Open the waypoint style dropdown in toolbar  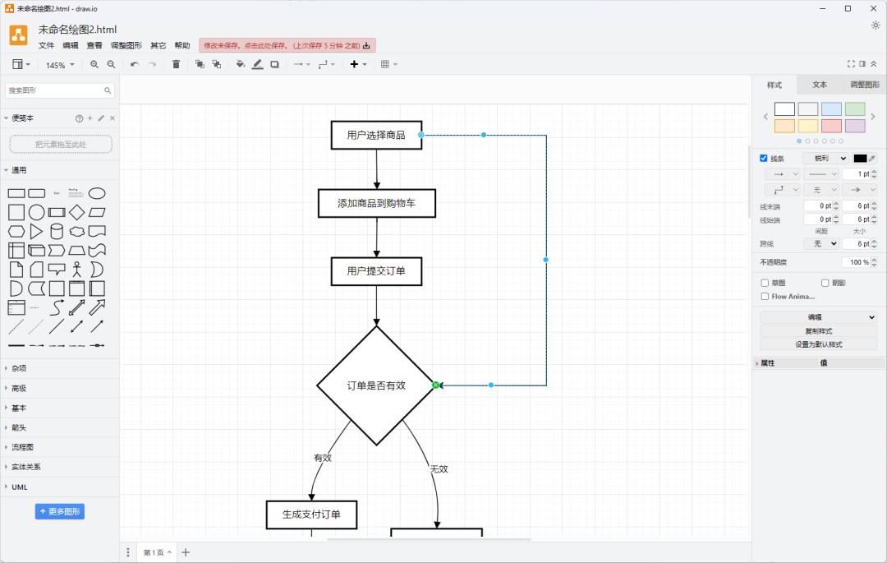click(326, 64)
